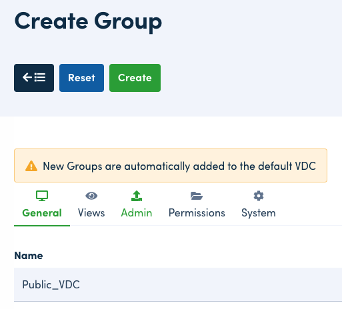Click the green Create button
Viewport: 342px width, 309px height.
(x=135, y=78)
